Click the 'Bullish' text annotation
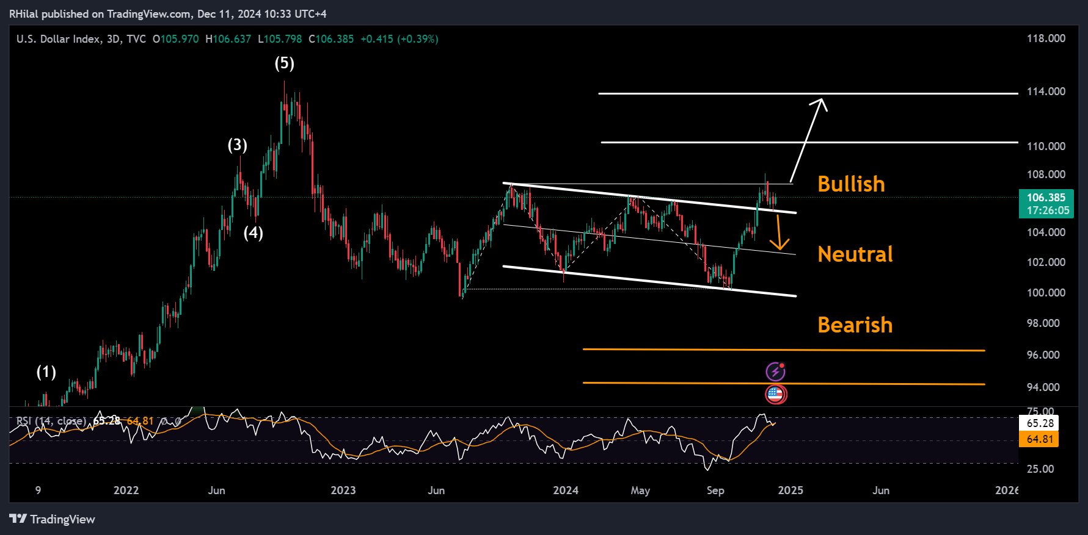1088x535 pixels. pos(851,184)
